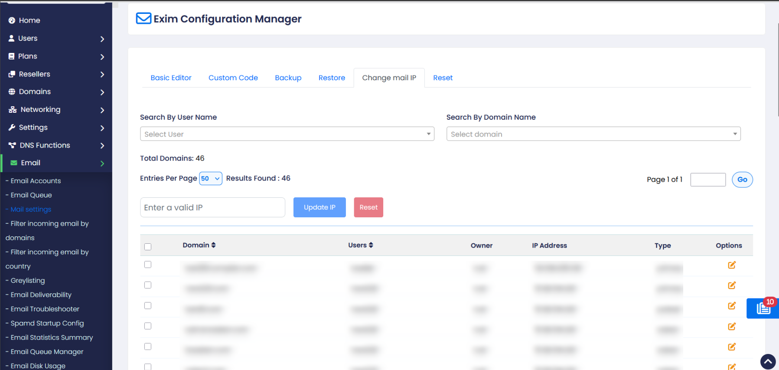
Task: Click the edit icon in the third domain row
Action: (731, 306)
